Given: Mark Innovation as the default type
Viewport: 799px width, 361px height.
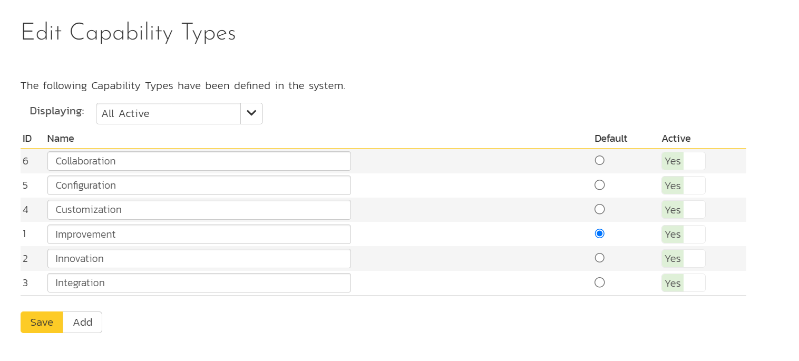Looking at the screenshot, I should [x=599, y=258].
